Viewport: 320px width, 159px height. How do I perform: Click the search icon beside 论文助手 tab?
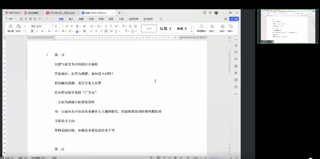[161, 19]
